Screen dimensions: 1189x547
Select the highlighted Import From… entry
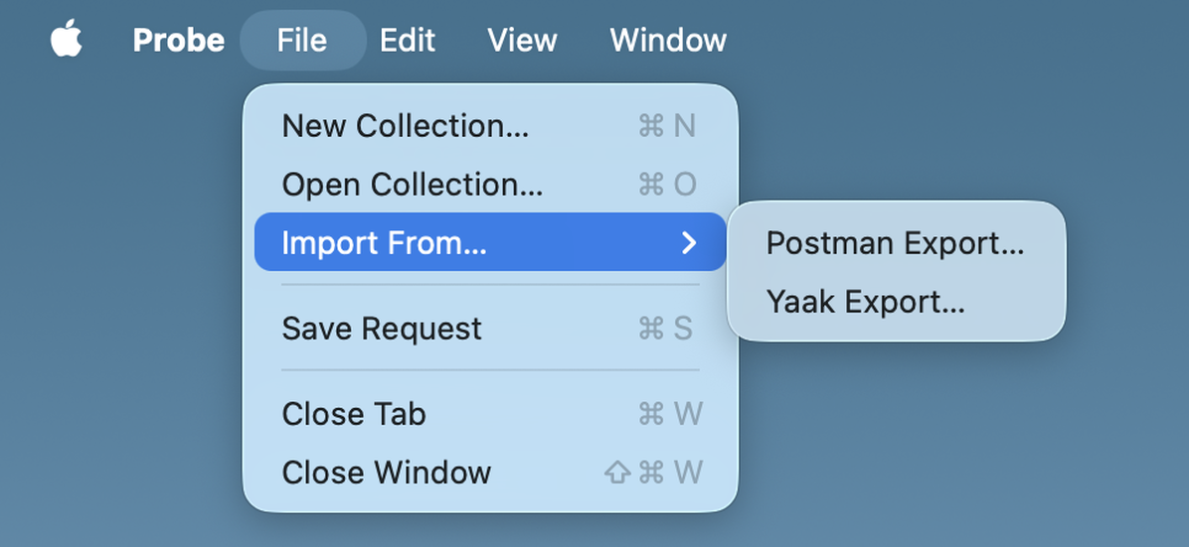point(490,242)
